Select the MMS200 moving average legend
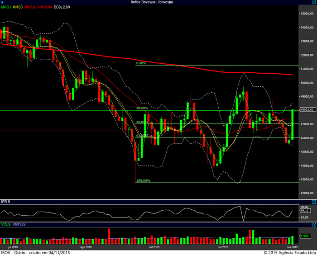Screen dimensions: 317x255 click(x=45, y=7)
